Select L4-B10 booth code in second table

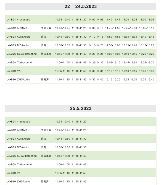tap(11, 182)
